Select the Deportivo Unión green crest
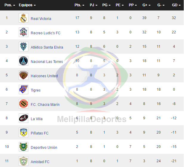This screenshot has height=167, width=184. (x=24, y=147)
